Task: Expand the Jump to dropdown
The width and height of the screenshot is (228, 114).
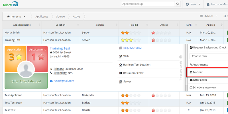Action: pos(16,17)
